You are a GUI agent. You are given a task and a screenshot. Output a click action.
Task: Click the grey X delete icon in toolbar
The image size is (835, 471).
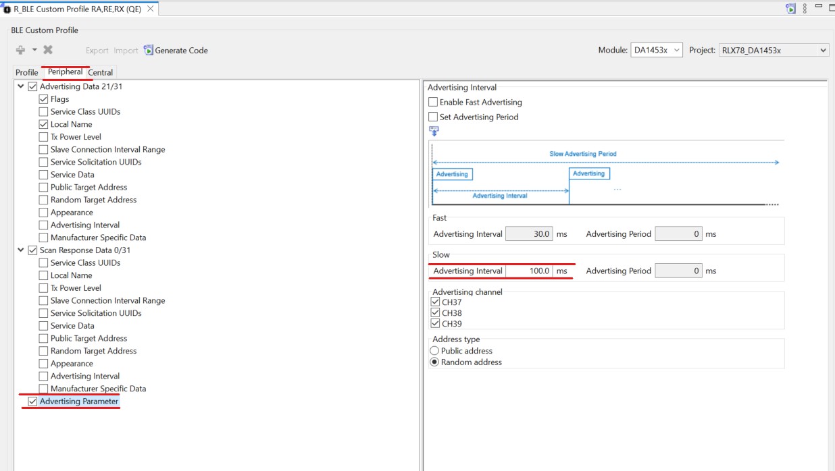[x=48, y=50]
